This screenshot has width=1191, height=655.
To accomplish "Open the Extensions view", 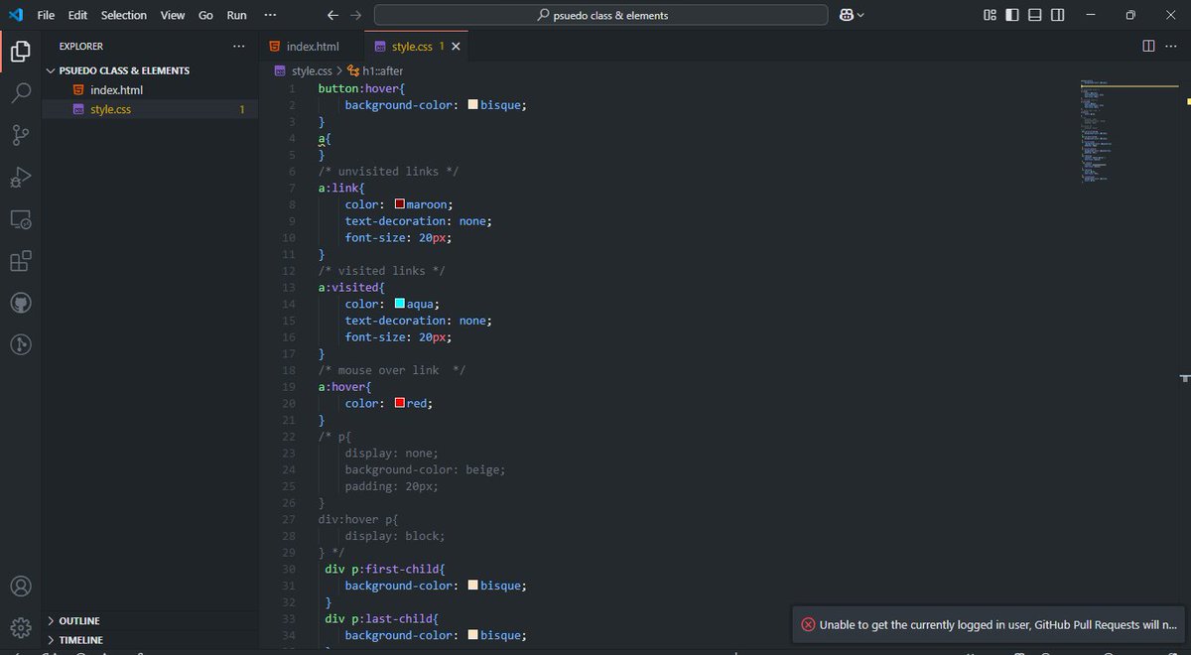I will click(20, 260).
